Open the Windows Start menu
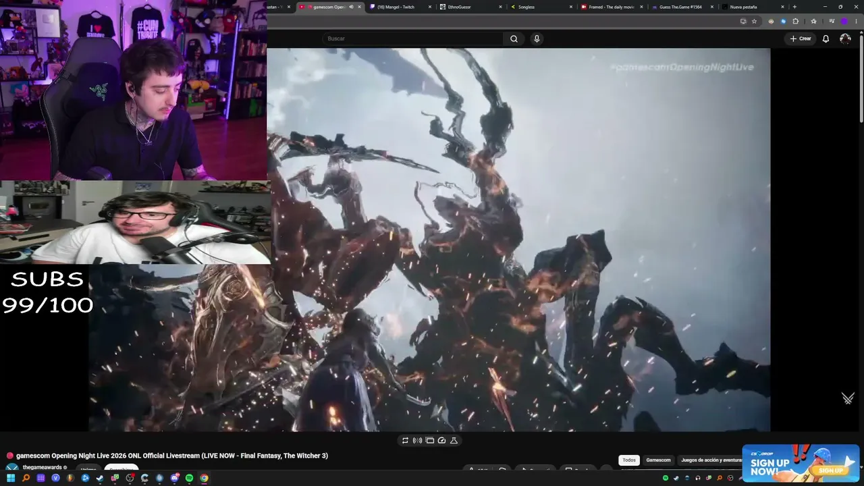Viewport: 864px width, 486px height. [11, 478]
